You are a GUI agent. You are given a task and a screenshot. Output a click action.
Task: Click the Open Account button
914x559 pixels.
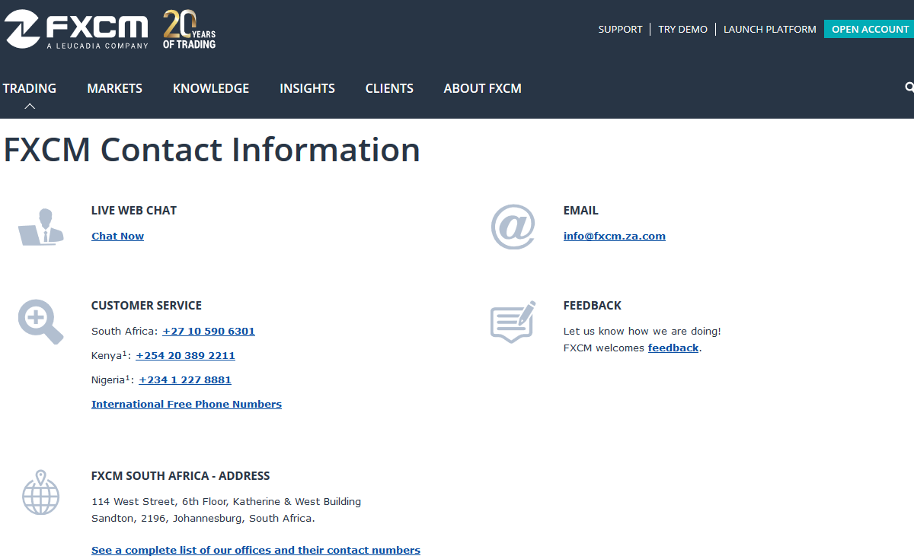click(869, 29)
